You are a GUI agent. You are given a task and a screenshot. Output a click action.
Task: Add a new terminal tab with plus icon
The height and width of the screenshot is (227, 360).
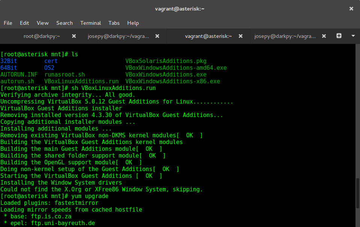pyautogui.click(x=339, y=36)
